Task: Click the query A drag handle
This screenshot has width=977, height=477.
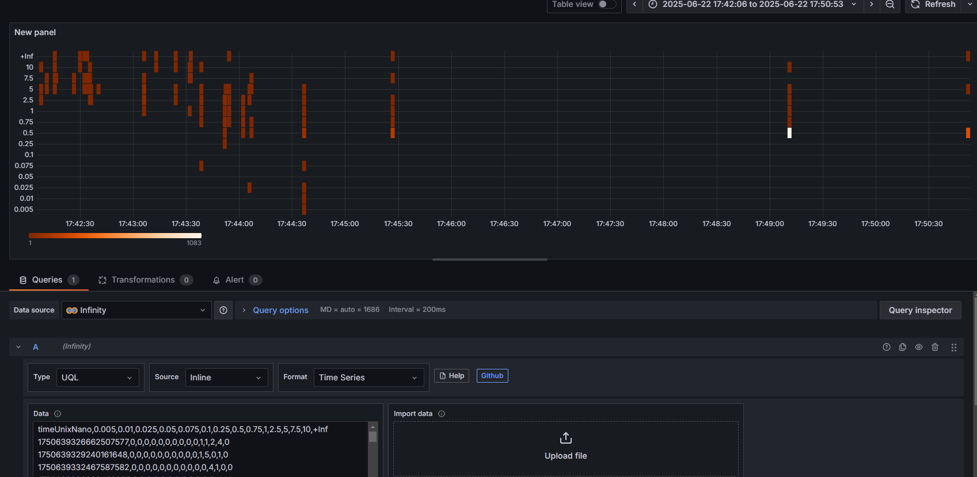Action: point(954,347)
